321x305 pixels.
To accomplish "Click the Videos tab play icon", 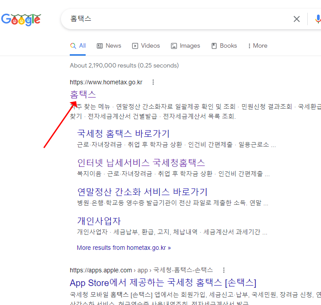I will pos(135,46).
